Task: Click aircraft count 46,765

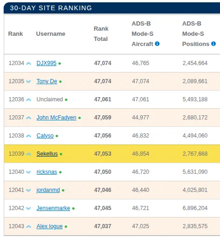Action: (x=140, y=63)
